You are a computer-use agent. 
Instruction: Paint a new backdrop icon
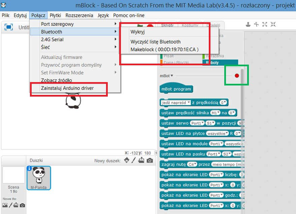pyautogui.click(x=10, y=205)
